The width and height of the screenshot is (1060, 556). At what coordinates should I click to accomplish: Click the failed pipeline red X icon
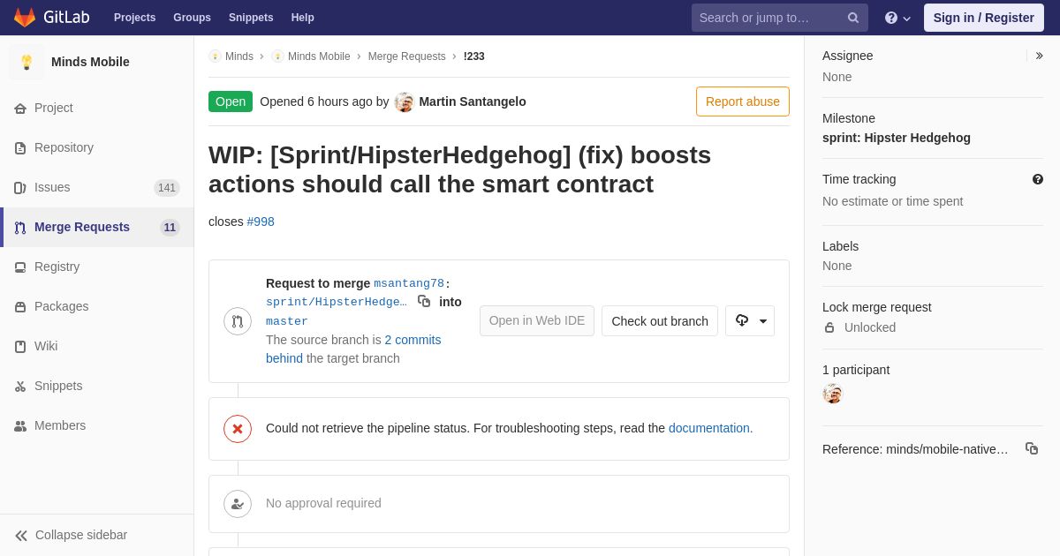pyautogui.click(x=238, y=429)
